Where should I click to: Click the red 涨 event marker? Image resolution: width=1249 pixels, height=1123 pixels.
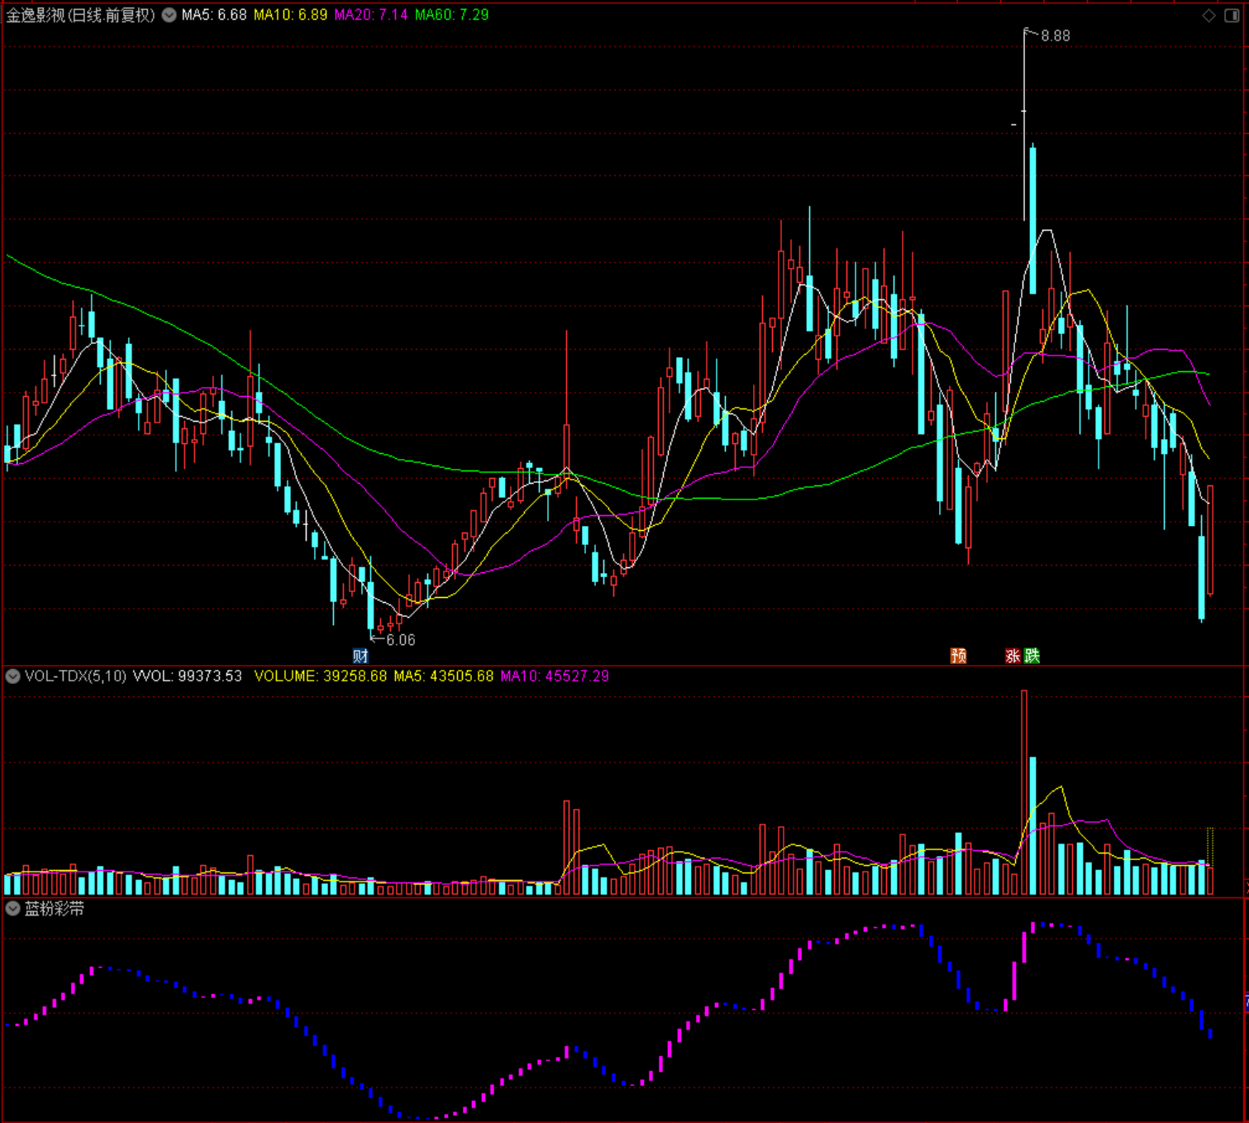(1013, 656)
